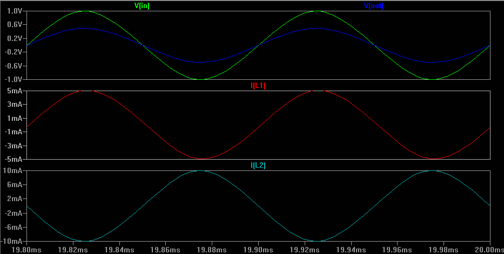Click the 5mA axis label
504x254 pixels.
(x=15, y=91)
